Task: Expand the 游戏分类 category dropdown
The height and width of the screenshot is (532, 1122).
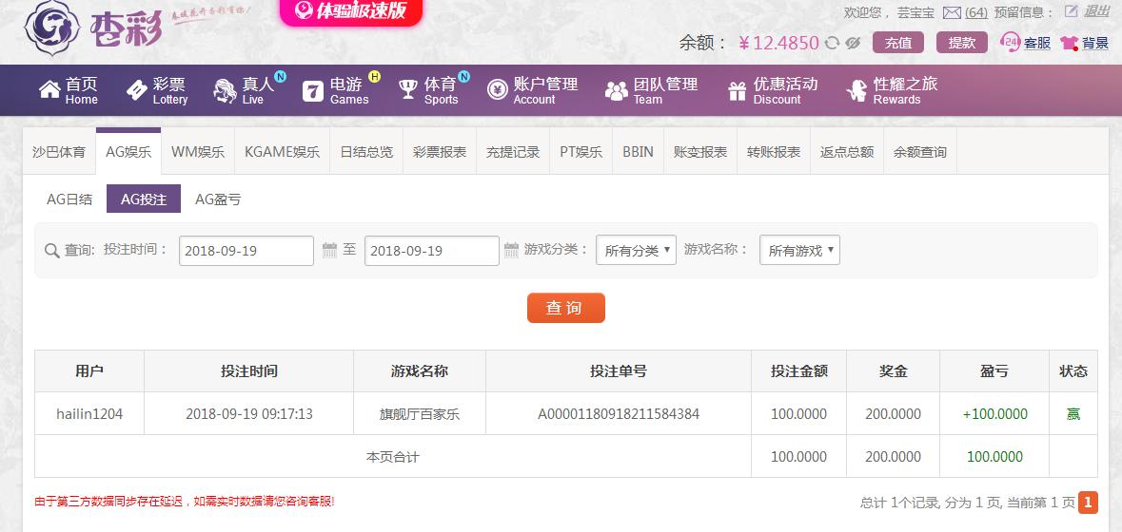Action: pyautogui.click(x=636, y=251)
